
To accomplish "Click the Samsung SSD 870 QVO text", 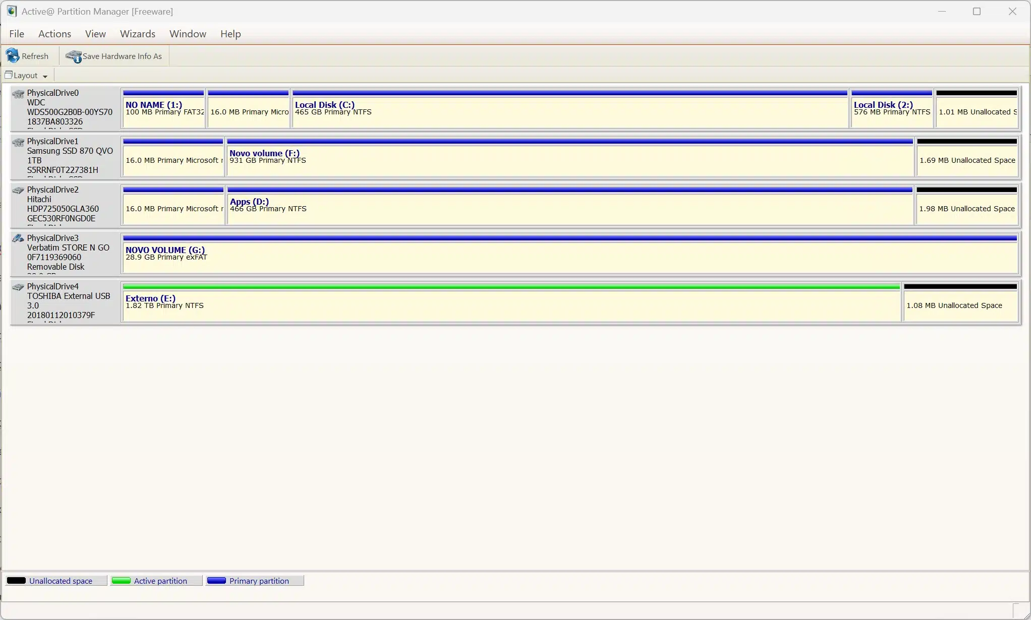I will coord(70,151).
